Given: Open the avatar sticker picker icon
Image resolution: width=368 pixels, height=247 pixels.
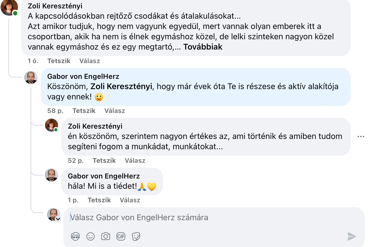Looking at the screenshot, I should (x=75, y=236).
